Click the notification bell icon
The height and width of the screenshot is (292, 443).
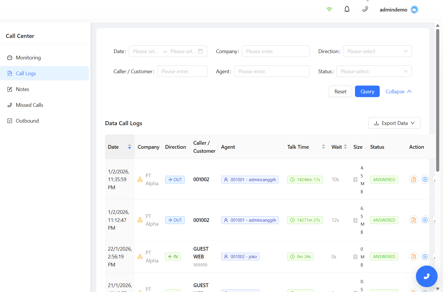pos(347,9)
